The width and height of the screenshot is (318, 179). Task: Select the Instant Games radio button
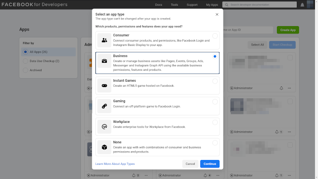(x=215, y=81)
